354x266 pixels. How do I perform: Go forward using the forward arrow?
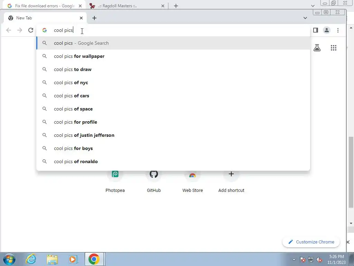point(20,30)
